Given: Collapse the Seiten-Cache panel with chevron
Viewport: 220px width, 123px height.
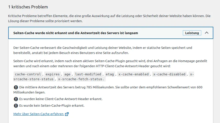Looking at the screenshot, I should click(206, 33).
